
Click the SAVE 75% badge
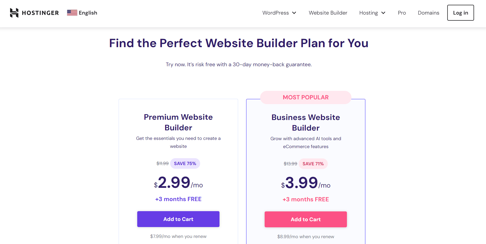coord(185,163)
